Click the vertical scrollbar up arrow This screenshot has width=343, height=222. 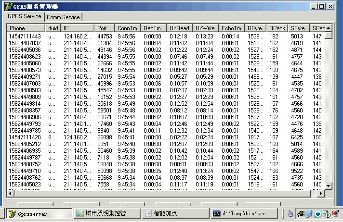[329, 28]
